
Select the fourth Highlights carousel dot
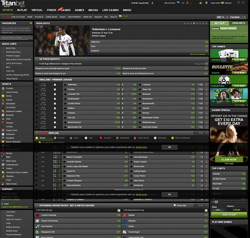[194, 23]
